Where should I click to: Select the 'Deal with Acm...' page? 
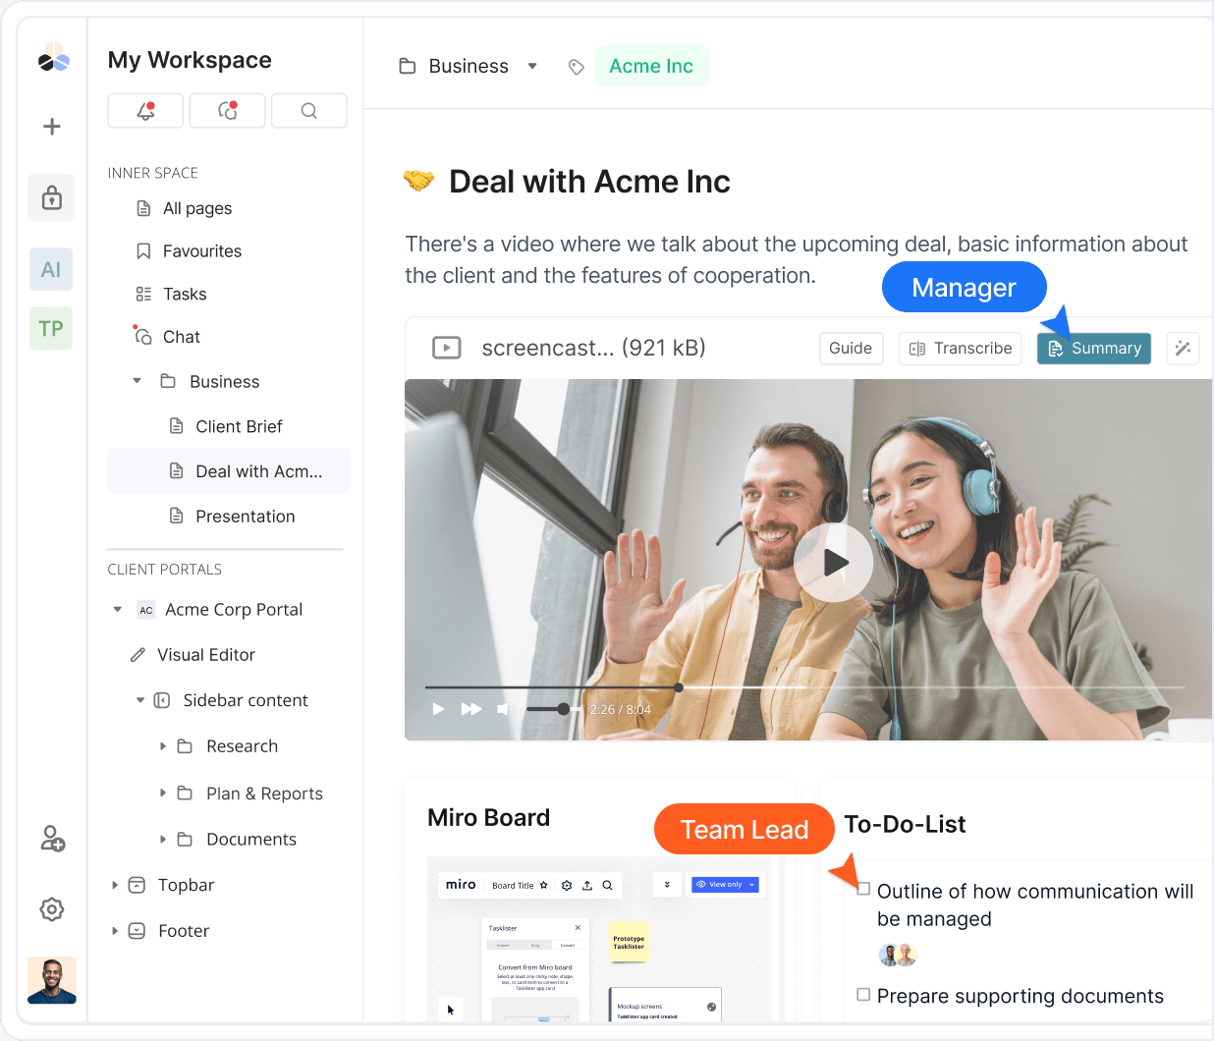[x=228, y=471]
